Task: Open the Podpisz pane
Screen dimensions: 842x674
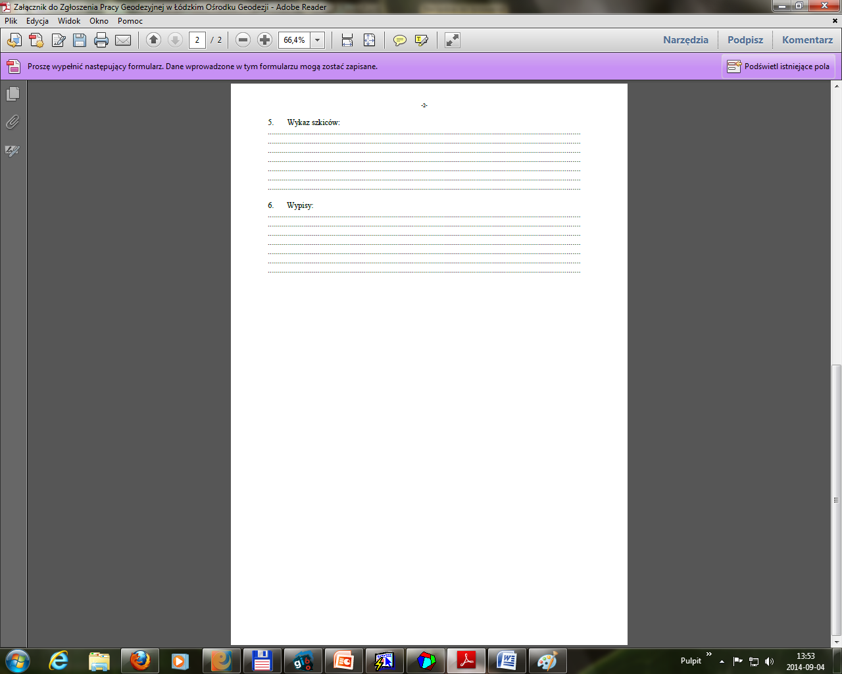Action: click(745, 40)
